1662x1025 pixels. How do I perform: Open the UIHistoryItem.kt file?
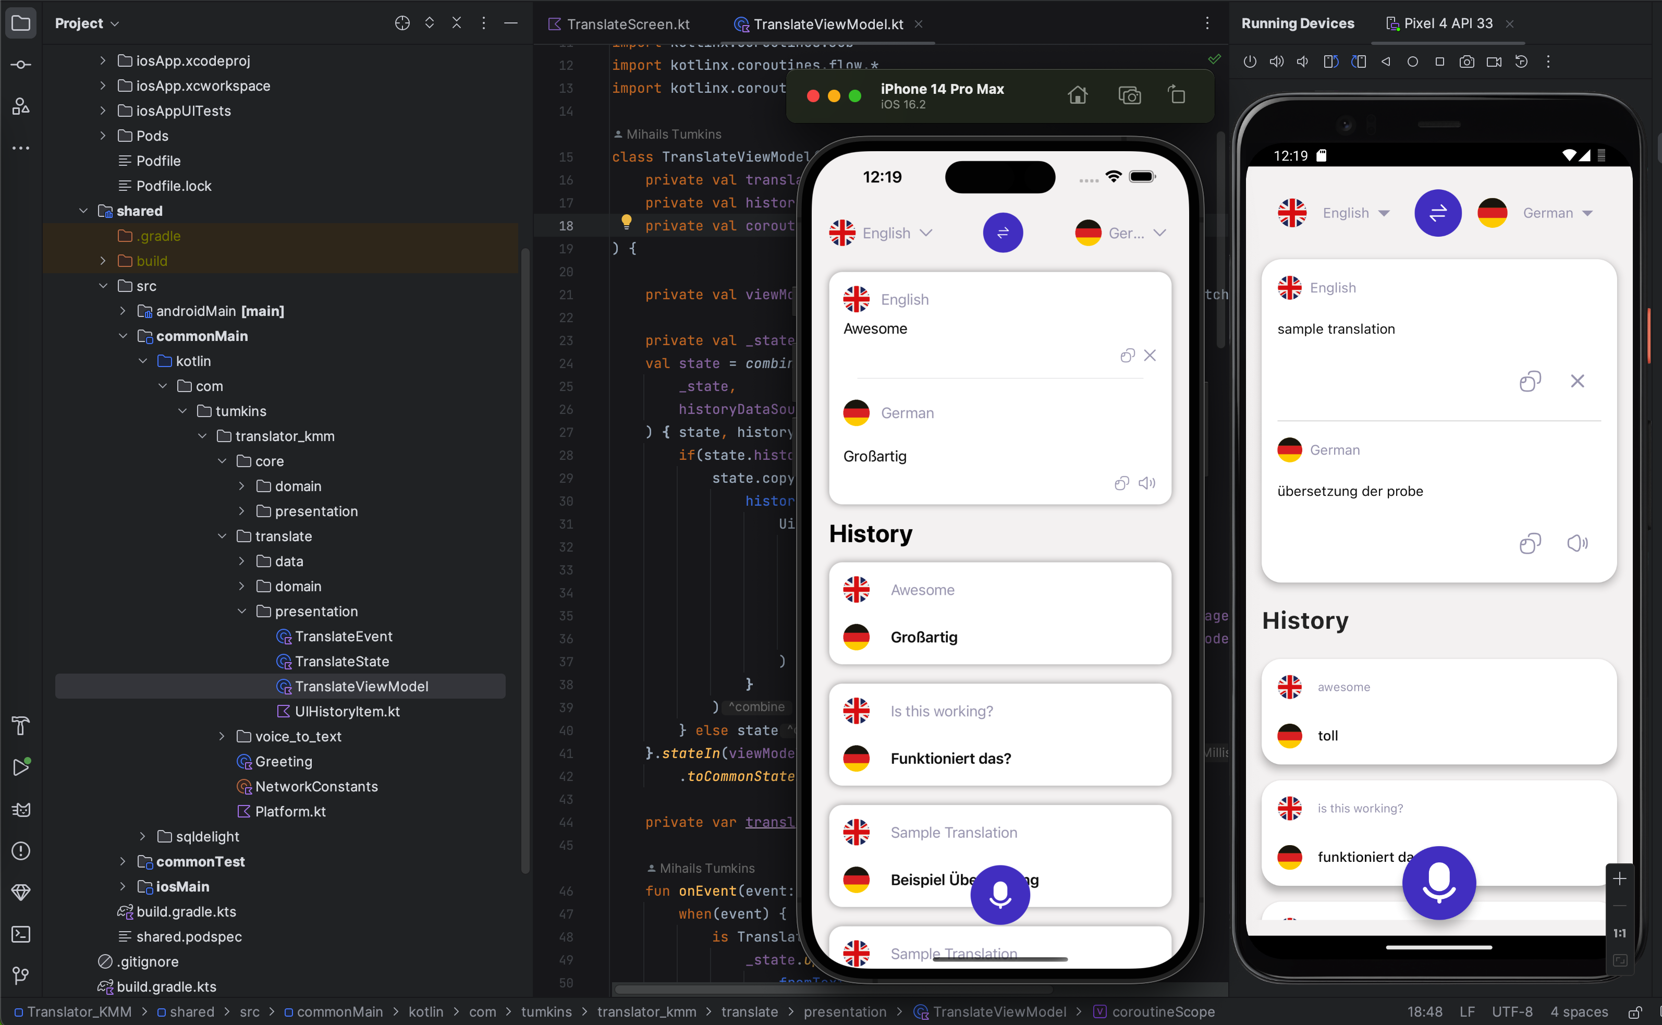[346, 711]
